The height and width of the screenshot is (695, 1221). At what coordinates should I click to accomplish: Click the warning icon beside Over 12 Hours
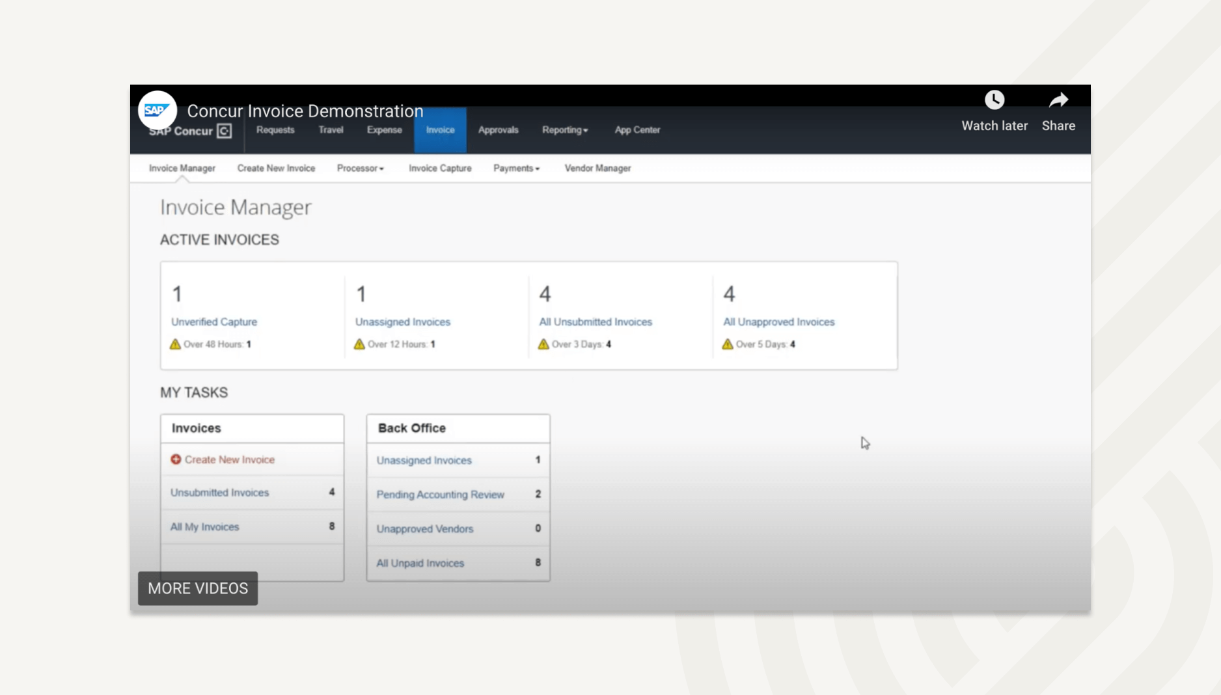click(x=359, y=344)
